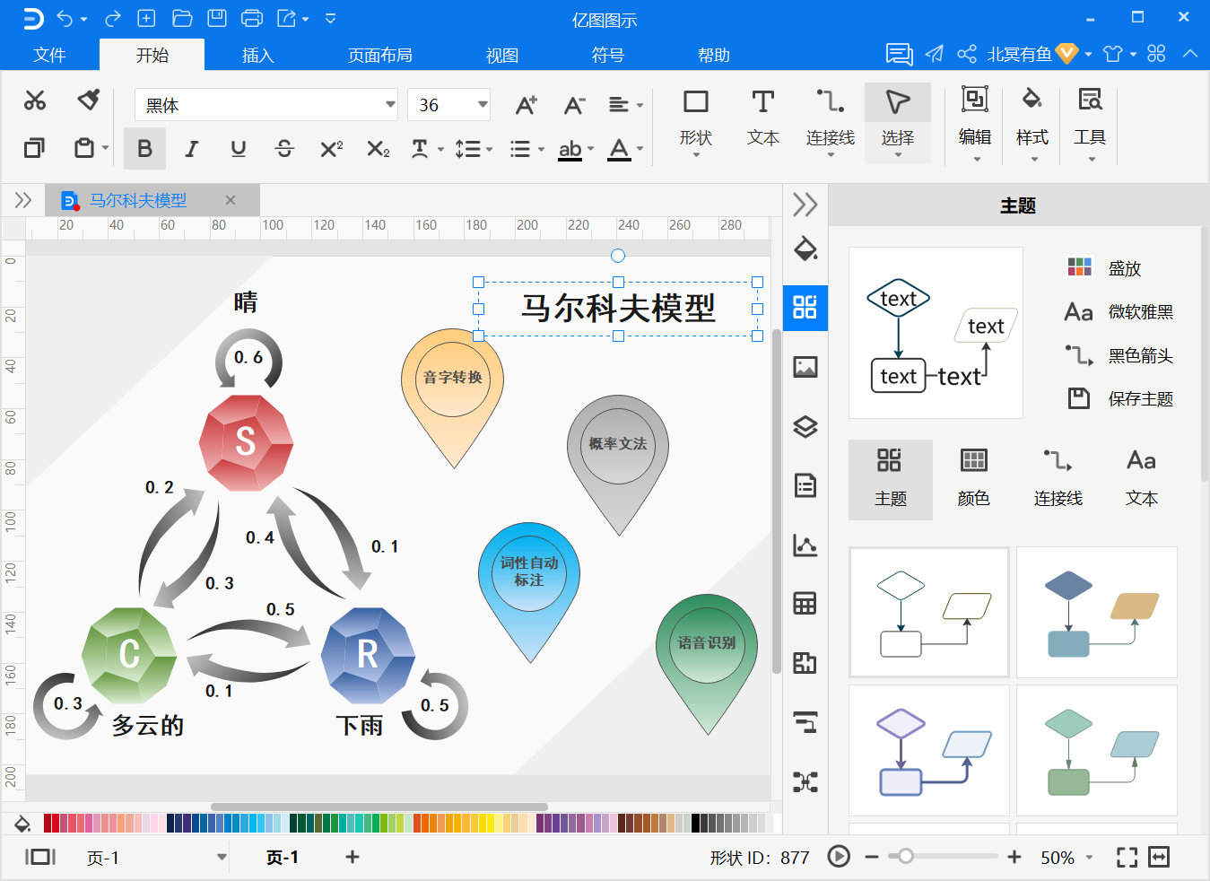Choose the Connector line tool
The width and height of the screenshot is (1210, 881).
pyautogui.click(x=830, y=123)
